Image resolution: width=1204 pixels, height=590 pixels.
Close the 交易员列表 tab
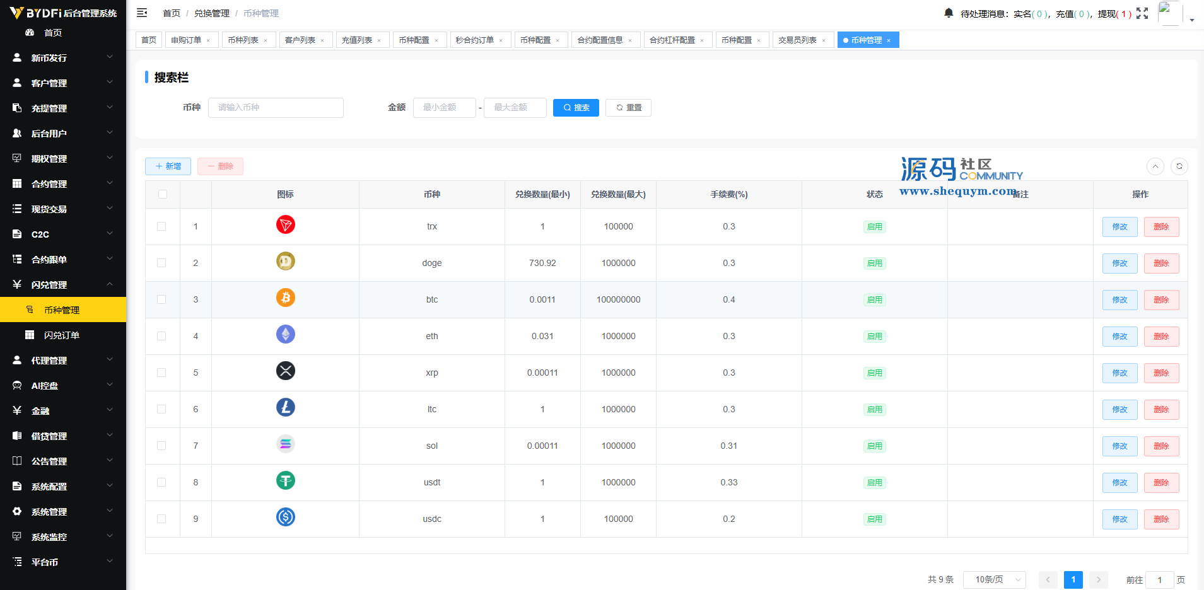(824, 40)
